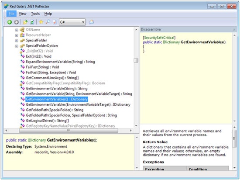Open the C# language dropdown

72,22
